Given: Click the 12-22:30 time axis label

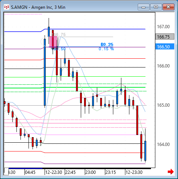Looking at the screenshot, I should click(54, 172).
